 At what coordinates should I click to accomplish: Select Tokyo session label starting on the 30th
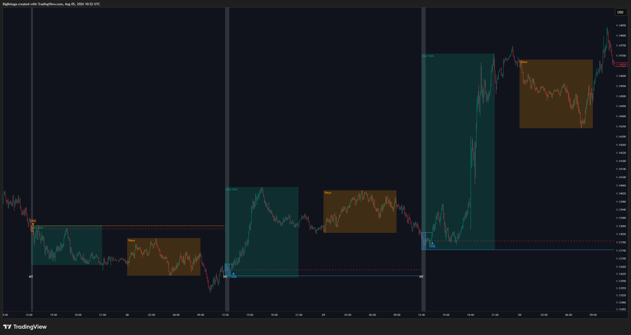pos(524,62)
